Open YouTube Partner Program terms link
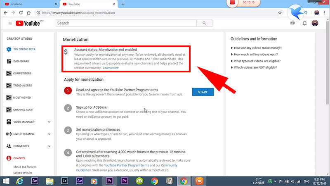Image resolution: width=330 pixels, height=186 pixels. pyautogui.click(x=127, y=165)
